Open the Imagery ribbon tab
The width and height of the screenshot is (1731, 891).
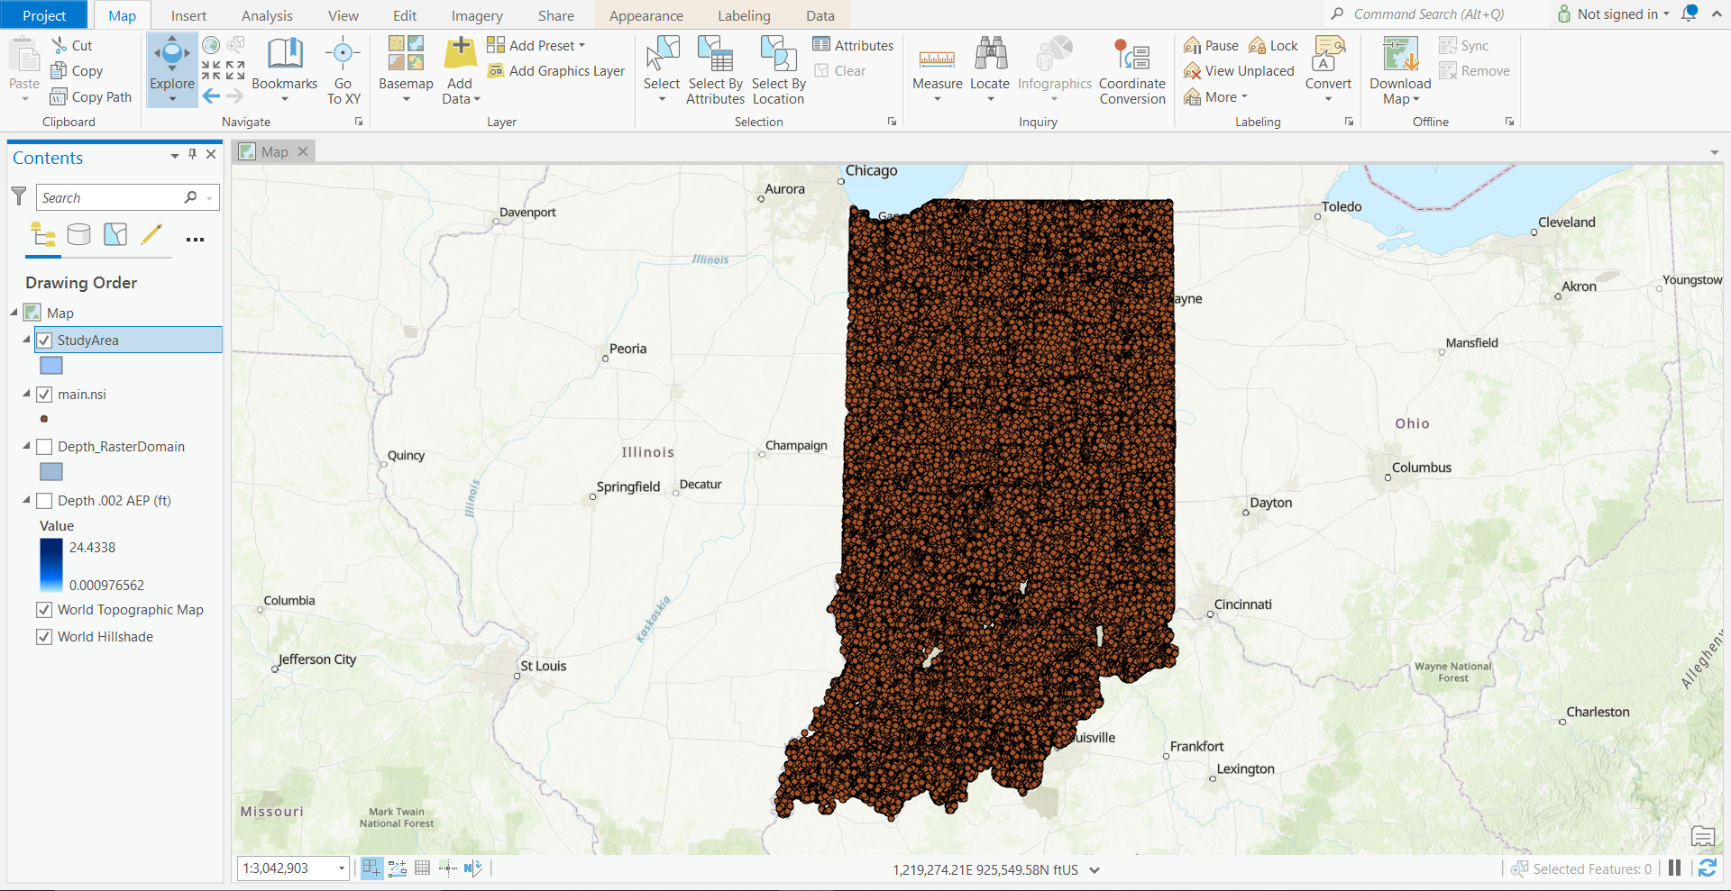(x=477, y=15)
